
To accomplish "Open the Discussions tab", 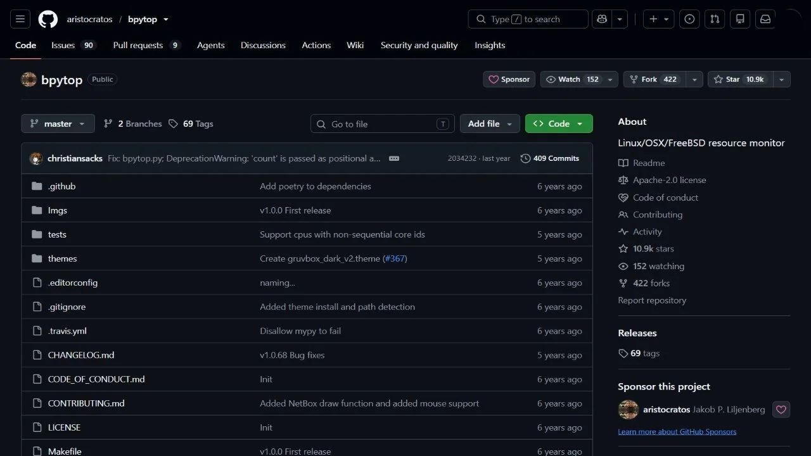I will (x=263, y=46).
